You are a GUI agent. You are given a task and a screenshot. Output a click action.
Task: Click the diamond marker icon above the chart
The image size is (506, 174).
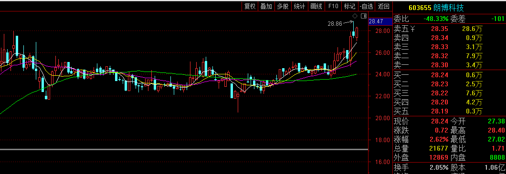click(355, 16)
